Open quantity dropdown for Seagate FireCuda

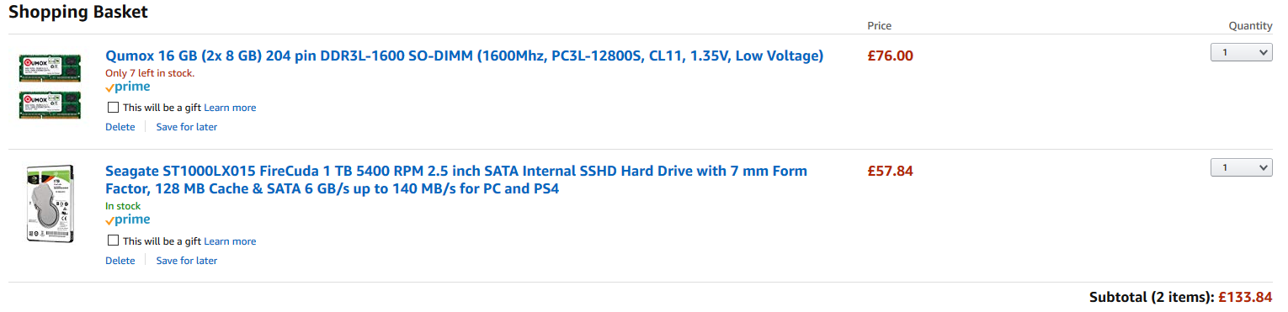[x=1241, y=167]
